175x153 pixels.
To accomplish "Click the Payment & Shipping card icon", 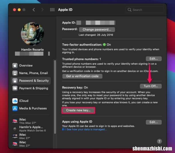I will point(15,88).
